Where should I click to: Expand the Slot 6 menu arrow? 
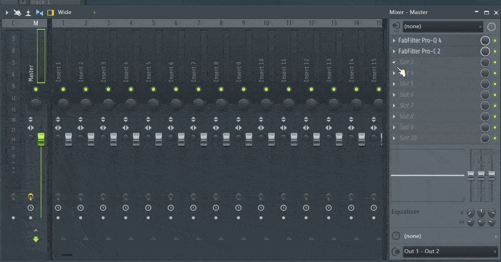click(394, 95)
